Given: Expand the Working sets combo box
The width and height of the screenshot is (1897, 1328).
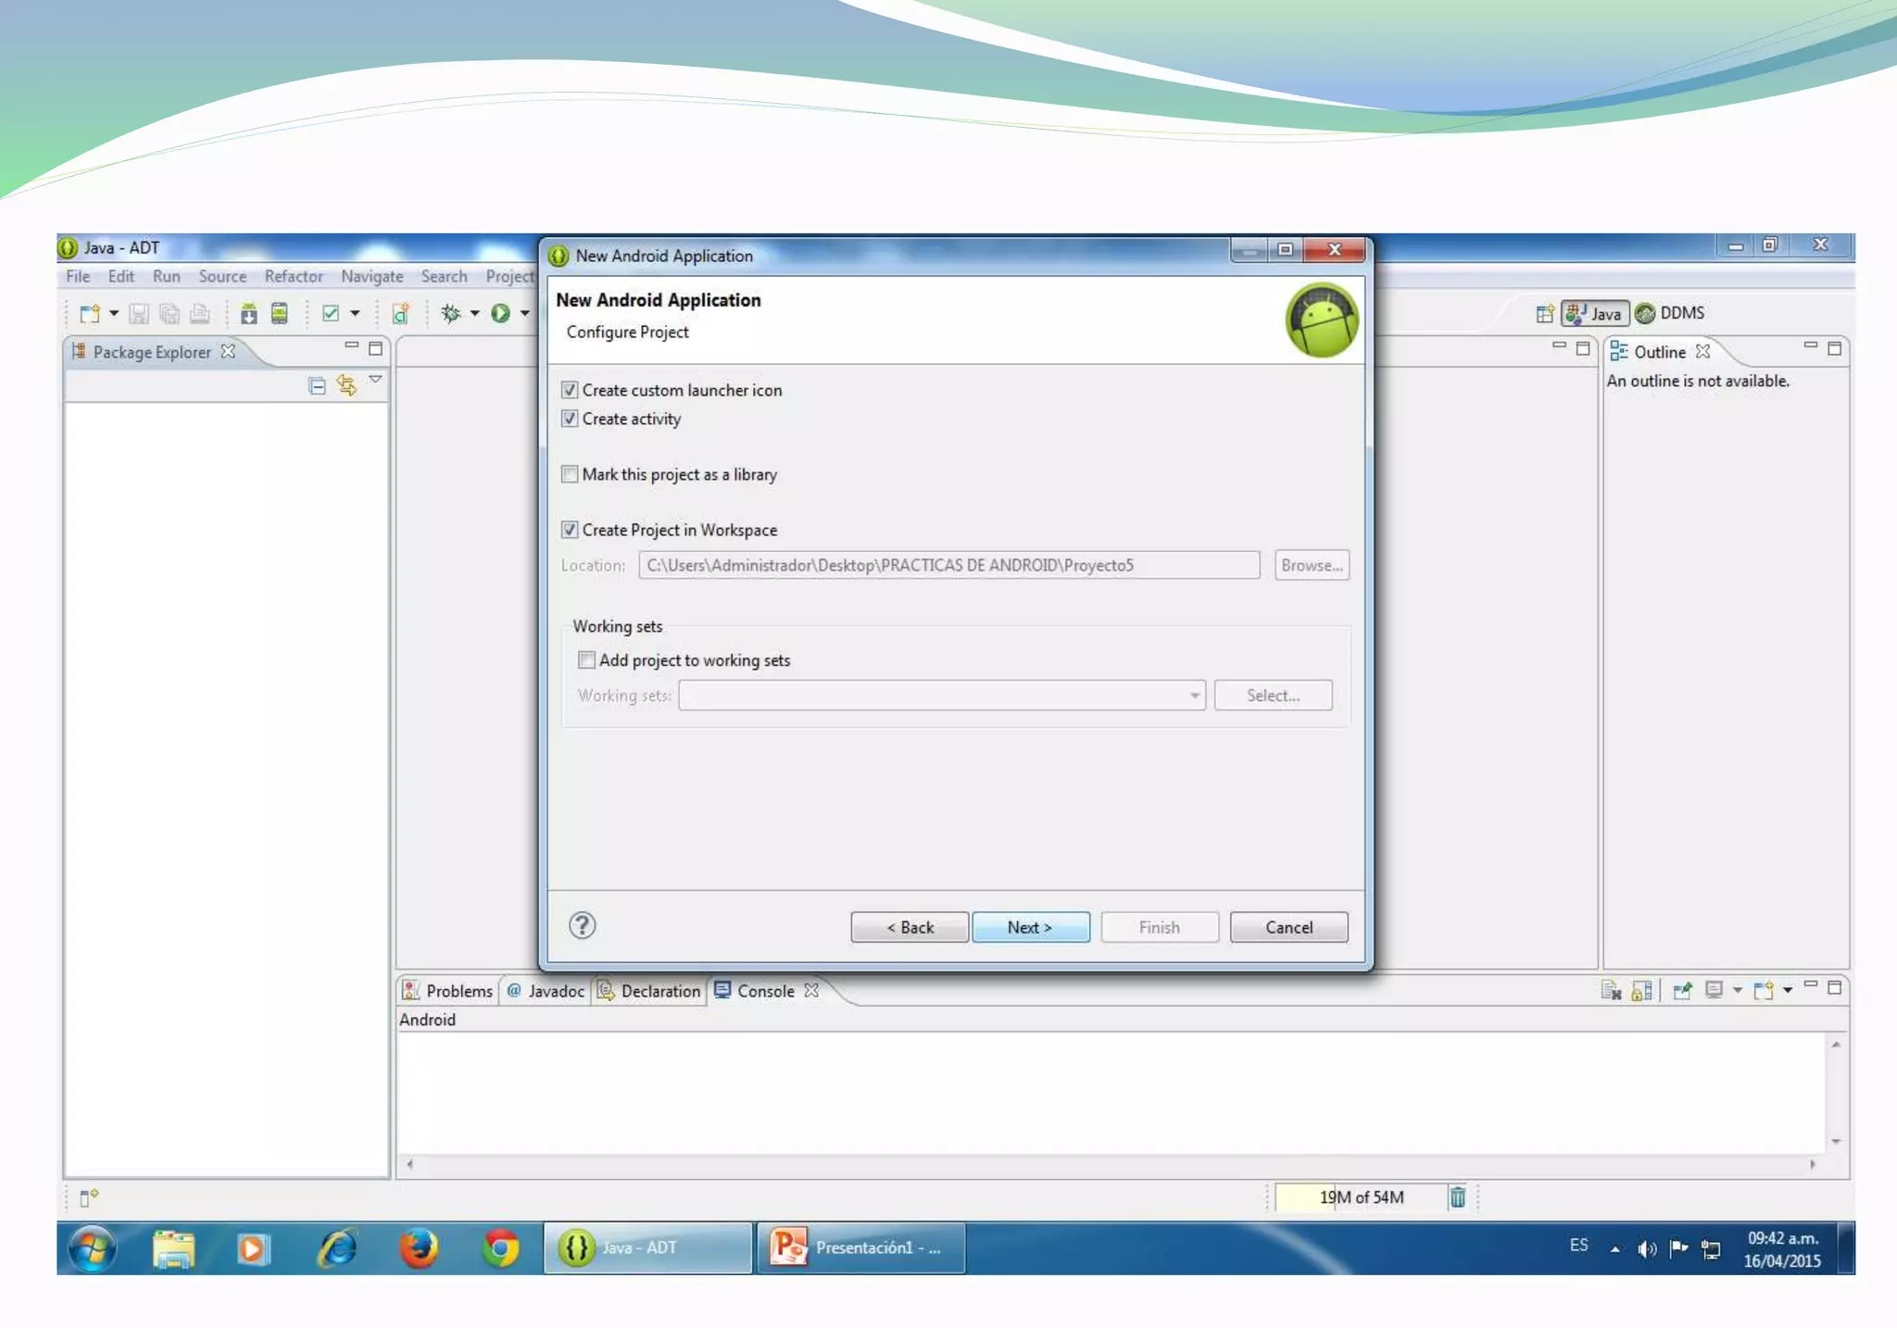Looking at the screenshot, I should 1194,695.
